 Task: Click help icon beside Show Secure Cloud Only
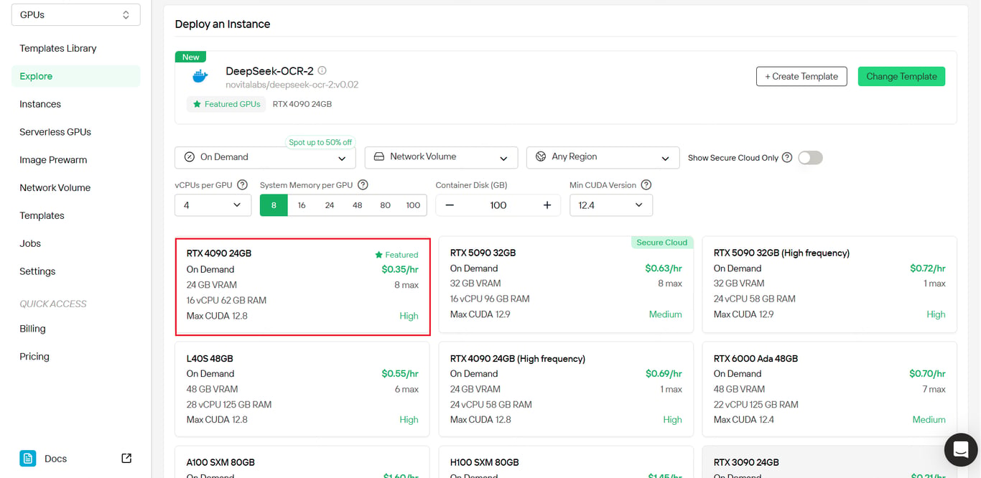[787, 157]
